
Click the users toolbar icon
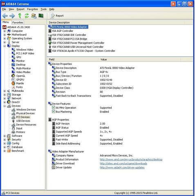34,16
